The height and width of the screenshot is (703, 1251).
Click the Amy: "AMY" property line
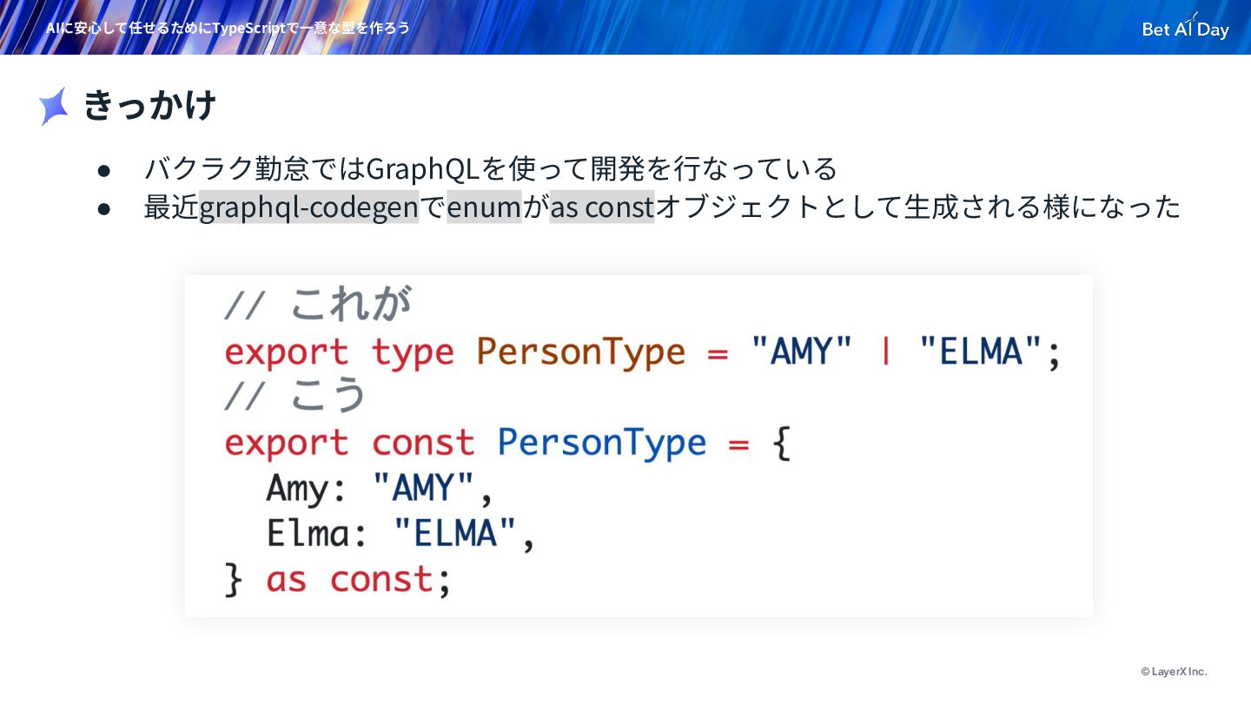point(380,489)
